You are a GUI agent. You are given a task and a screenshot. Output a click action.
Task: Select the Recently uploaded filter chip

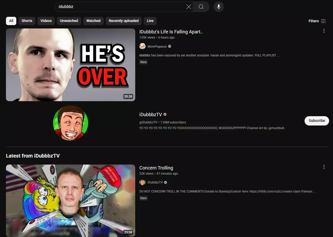[124, 21]
